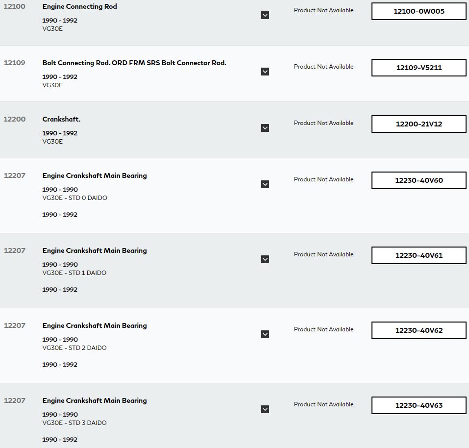Open part number 12100-0W005

pyautogui.click(x=419, y=11)
